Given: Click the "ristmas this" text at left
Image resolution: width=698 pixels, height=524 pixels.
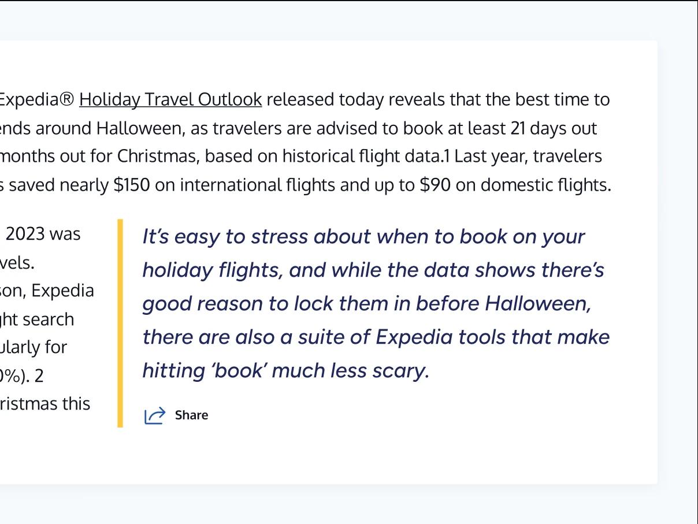Looking at the screenshot, I should tap(45, 404).
